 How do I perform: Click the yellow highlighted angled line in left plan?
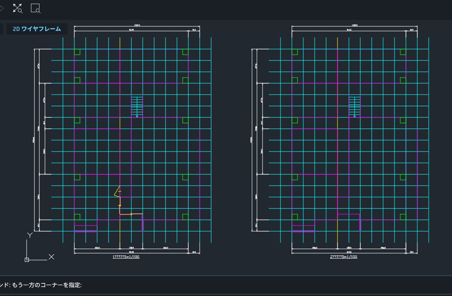[117, 192]
